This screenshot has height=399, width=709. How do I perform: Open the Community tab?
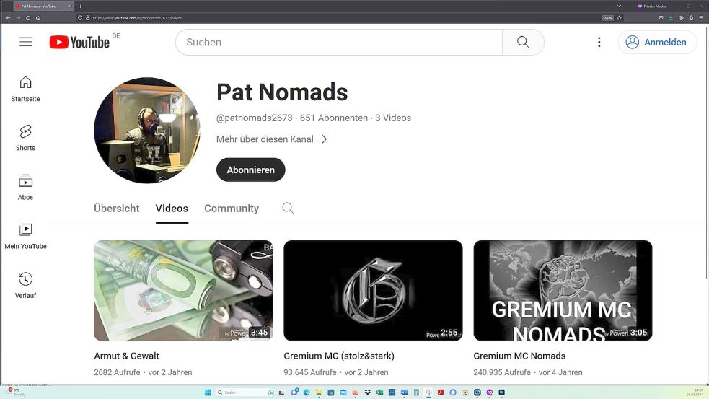pyautogui.click(x=232, y=208)
